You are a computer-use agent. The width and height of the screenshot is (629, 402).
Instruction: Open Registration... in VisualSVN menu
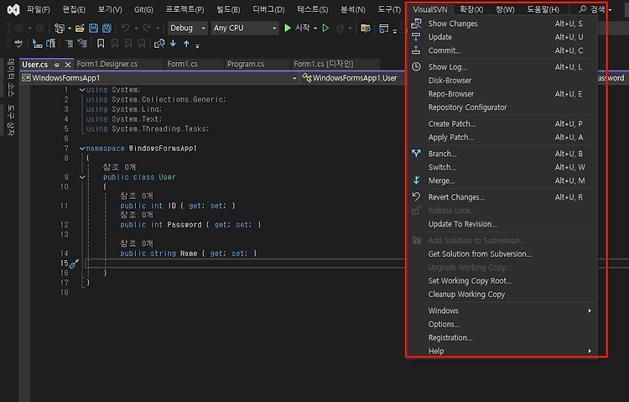[x=503, y=337]
